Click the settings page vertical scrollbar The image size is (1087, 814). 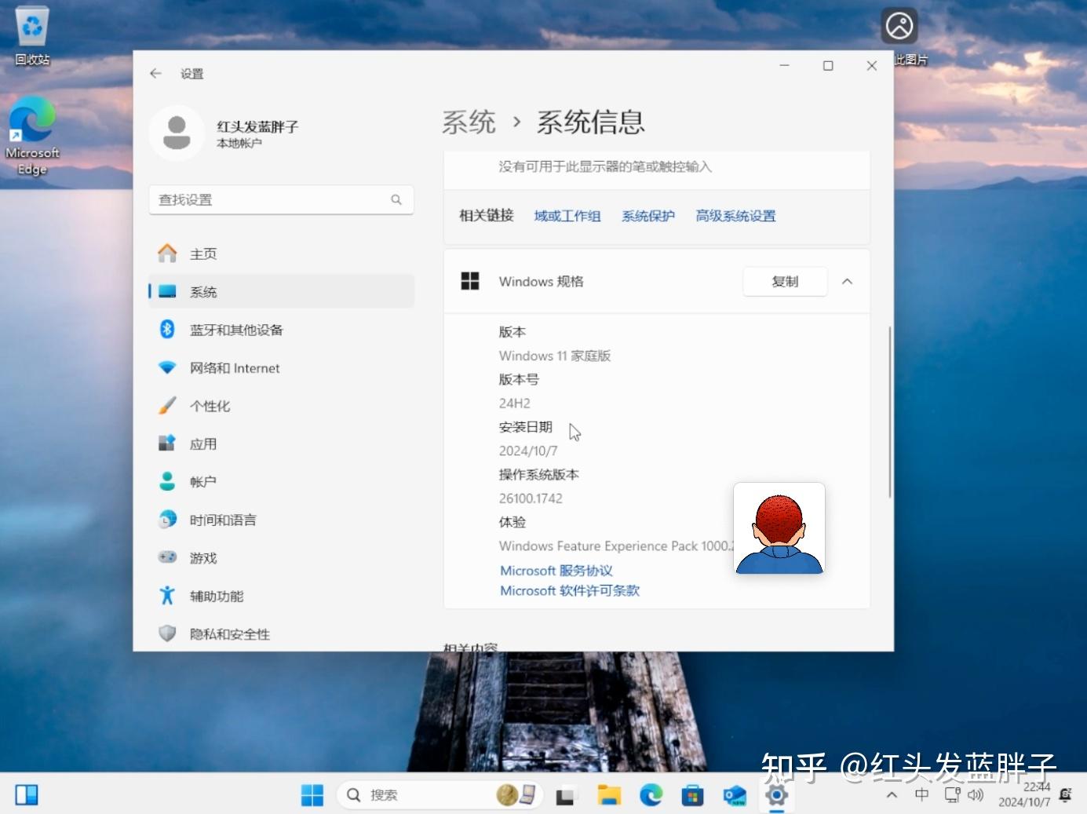click(x=890, y=411)
